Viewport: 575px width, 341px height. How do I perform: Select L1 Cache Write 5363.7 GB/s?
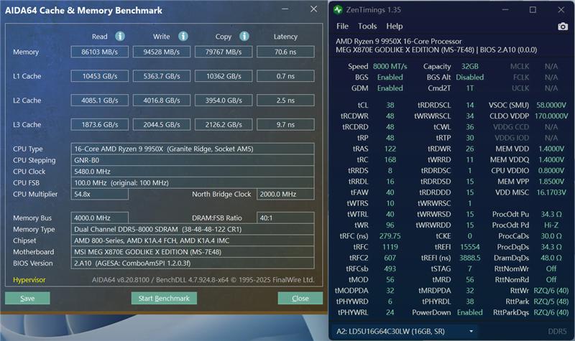coord(161,76)
